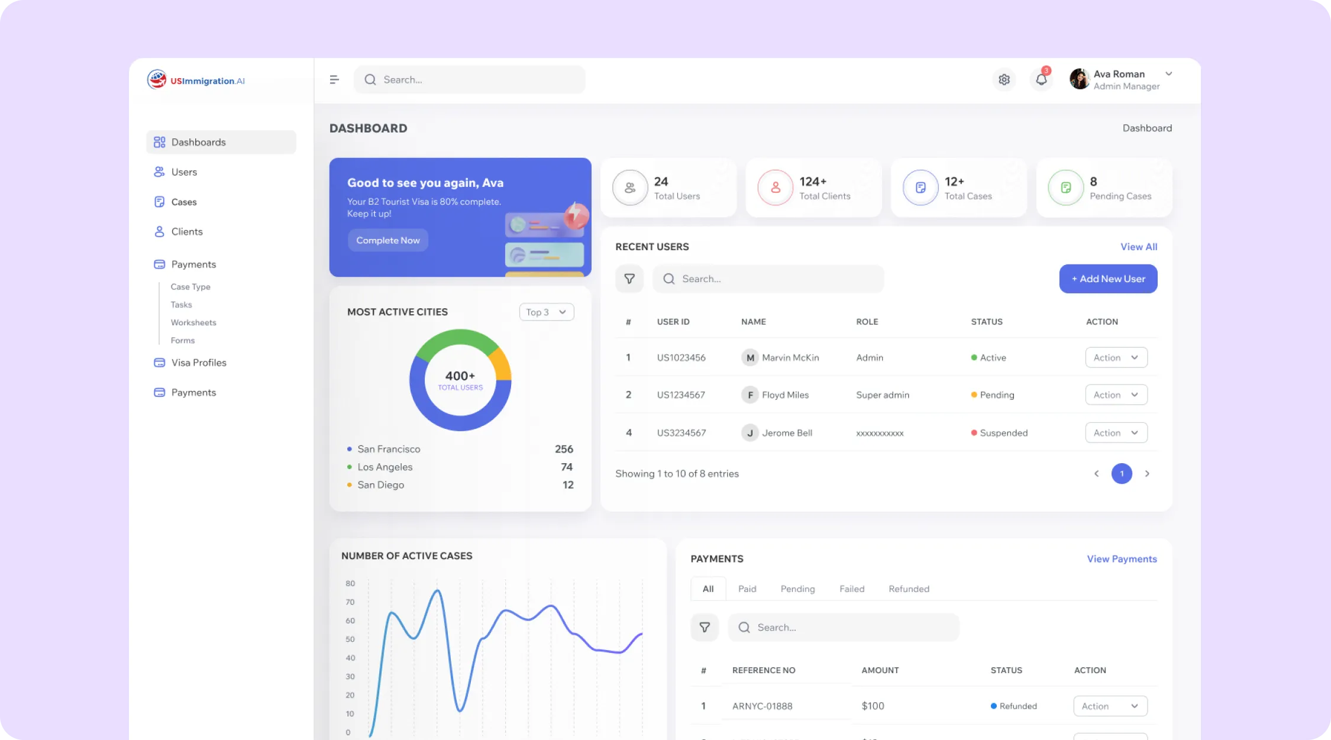Select the Tasks submenu item
The image size is (1331, 740).
point(181,305)
